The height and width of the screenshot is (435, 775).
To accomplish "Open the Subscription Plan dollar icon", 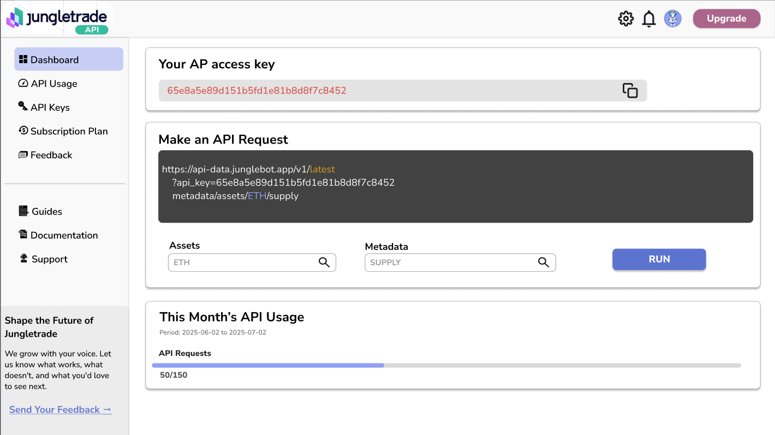I will pyautogui.click(x=22, y=131).
